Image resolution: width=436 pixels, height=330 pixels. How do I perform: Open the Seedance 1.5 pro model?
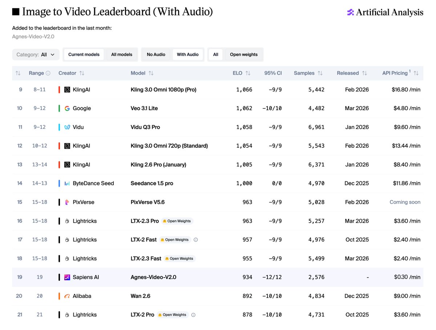click(x=152, y=183)
